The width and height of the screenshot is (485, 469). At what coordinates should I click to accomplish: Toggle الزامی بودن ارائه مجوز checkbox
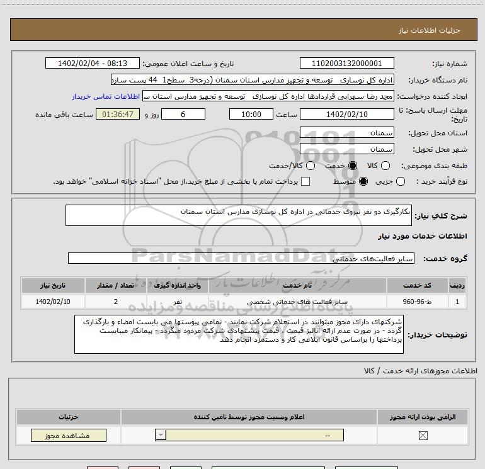click(x=423, y=436)
